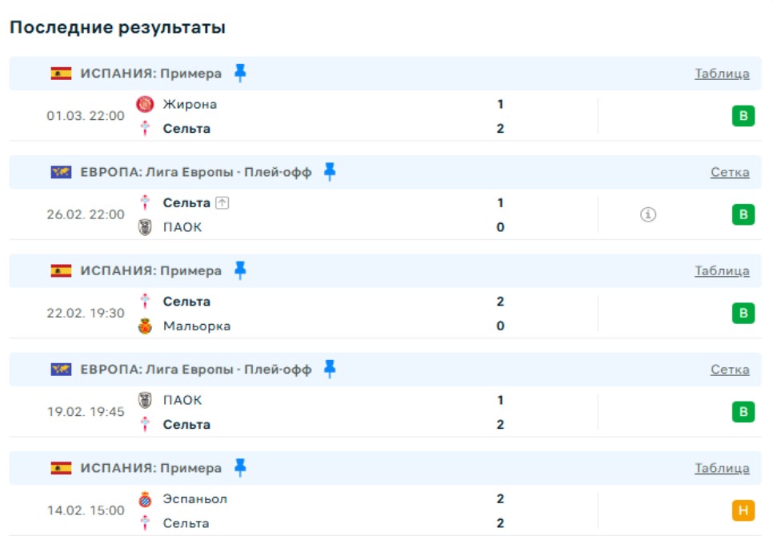Click the Эспаньол team name
This screenshot has height=536, width=773.
pos(195,499)
